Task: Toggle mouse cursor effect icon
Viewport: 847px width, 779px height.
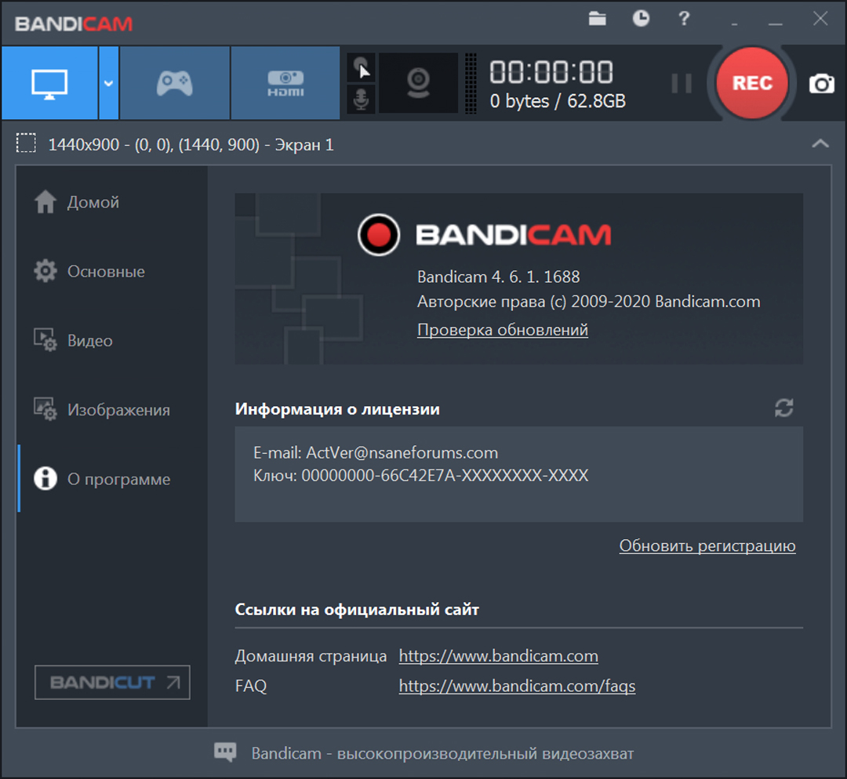Action: [362, 68]
